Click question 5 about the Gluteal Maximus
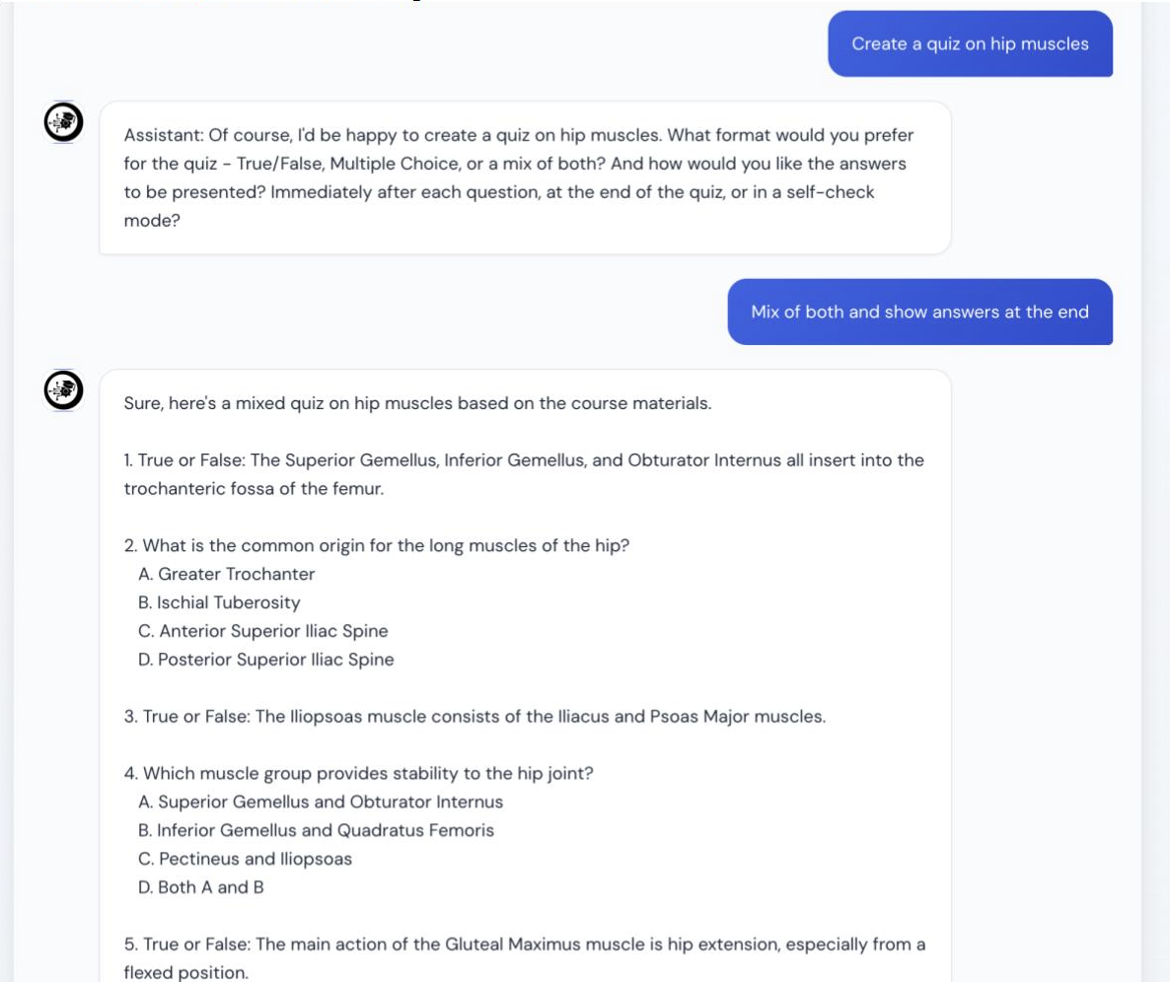 pos(524,945)
